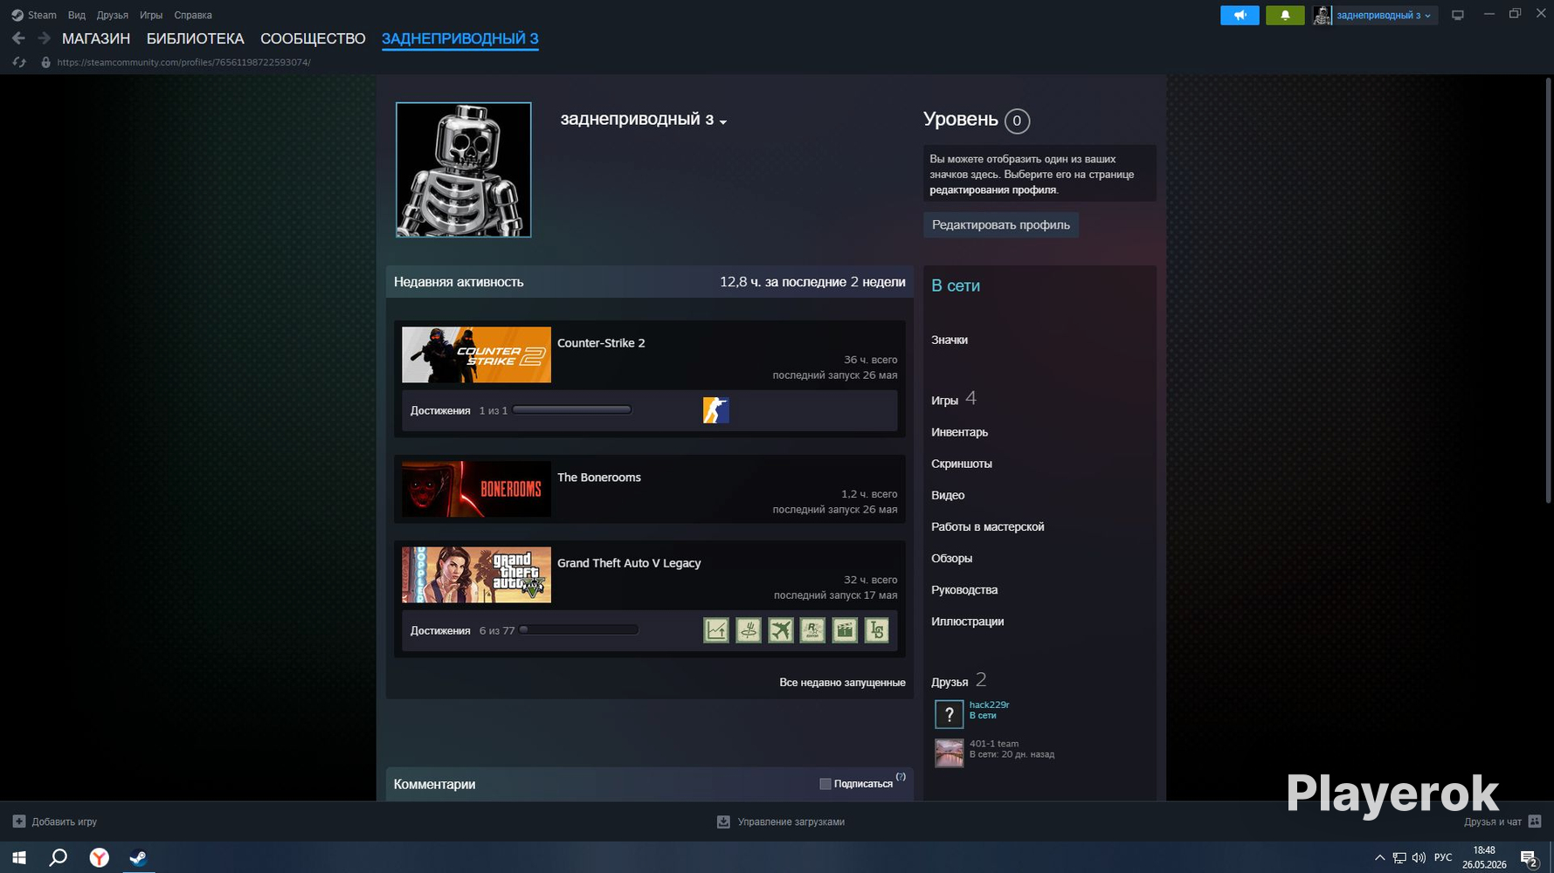
Task: Click the plus icon for Add a game
Action: click(x=19, y=821)
